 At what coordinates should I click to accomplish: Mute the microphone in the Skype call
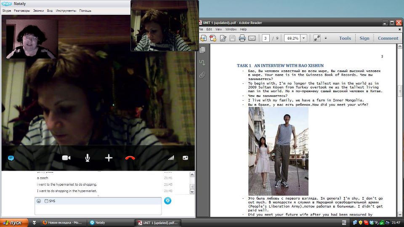click(88, 158)
